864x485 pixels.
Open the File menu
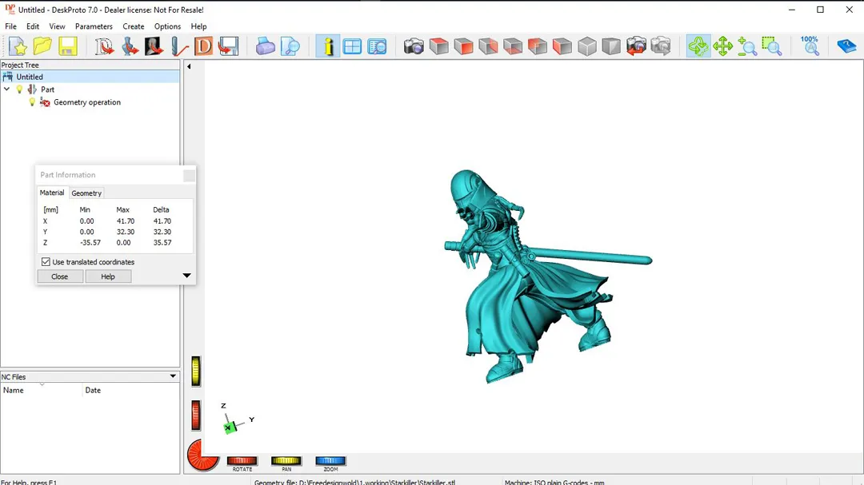coord(10,26)
